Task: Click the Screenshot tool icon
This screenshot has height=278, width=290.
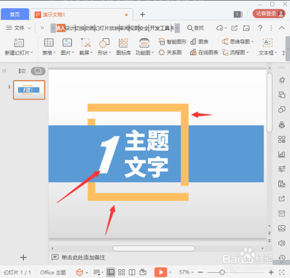Action: [86, 42]
